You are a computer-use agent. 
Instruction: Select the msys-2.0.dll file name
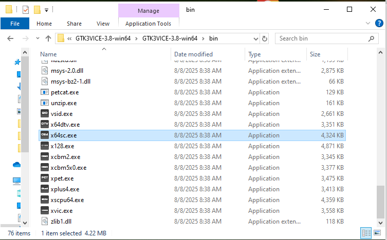(x=67, y=71)
